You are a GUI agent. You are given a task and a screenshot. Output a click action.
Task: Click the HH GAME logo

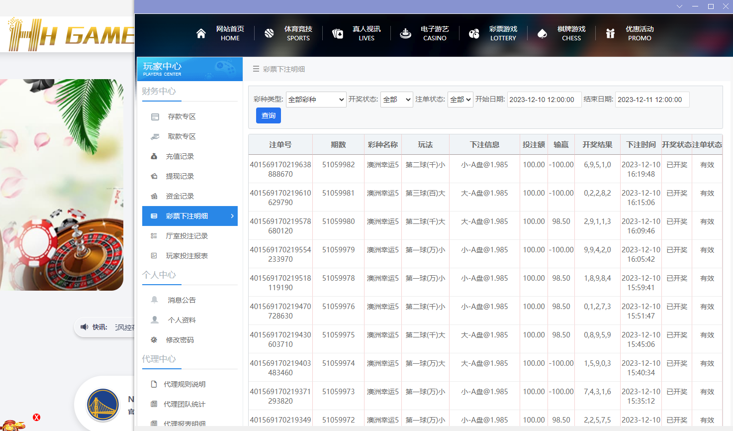(x=71, y=35)
